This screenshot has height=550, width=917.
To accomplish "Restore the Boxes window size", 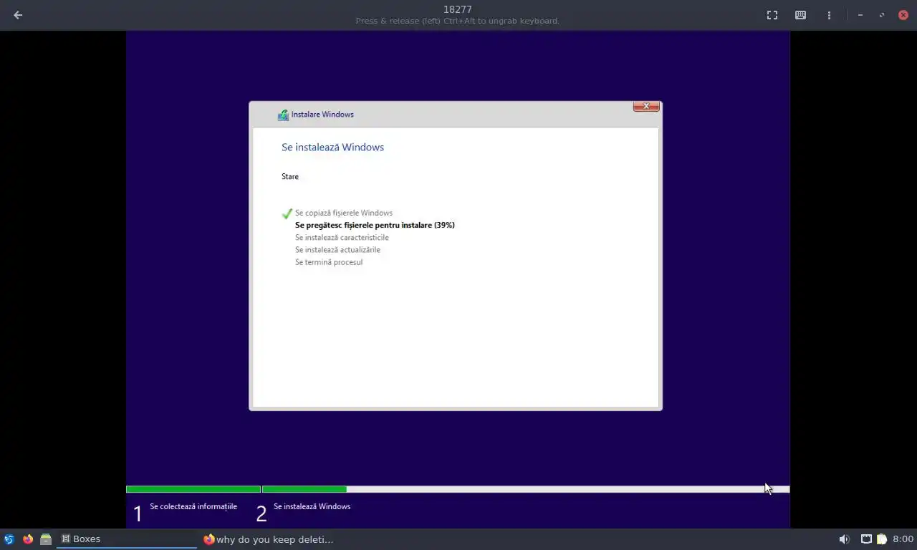I will coord(882,15).
